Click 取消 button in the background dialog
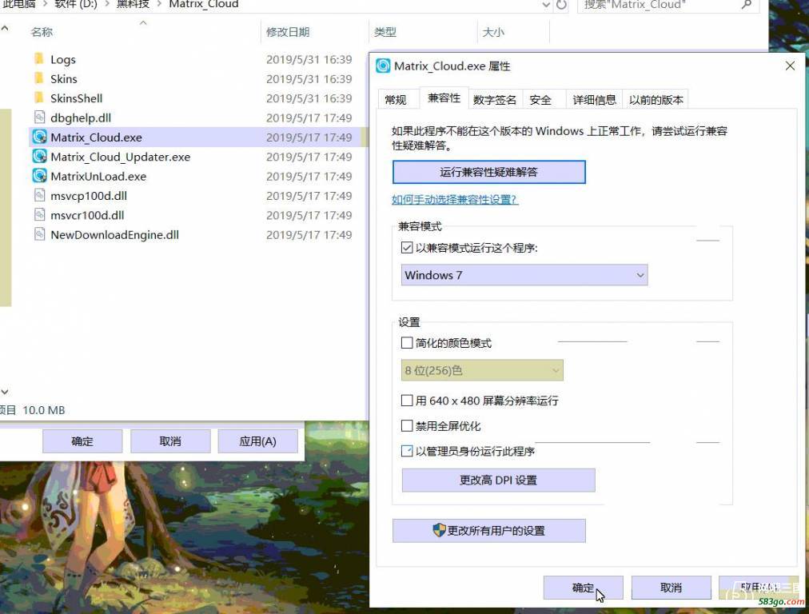Image resolution: width=809 pixels, height=614 pixels. tap(169, 441)
